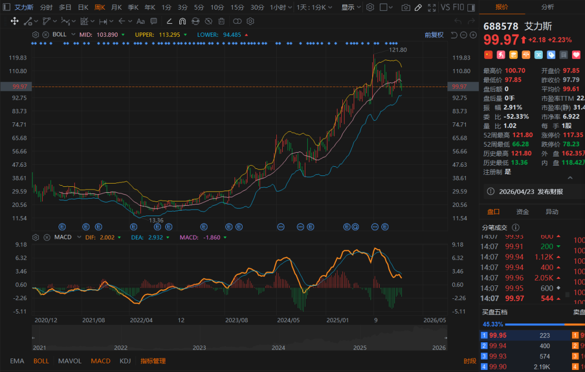The image size is (585, 372).
Task: Select the magnet snap tool
Action: 182,21
